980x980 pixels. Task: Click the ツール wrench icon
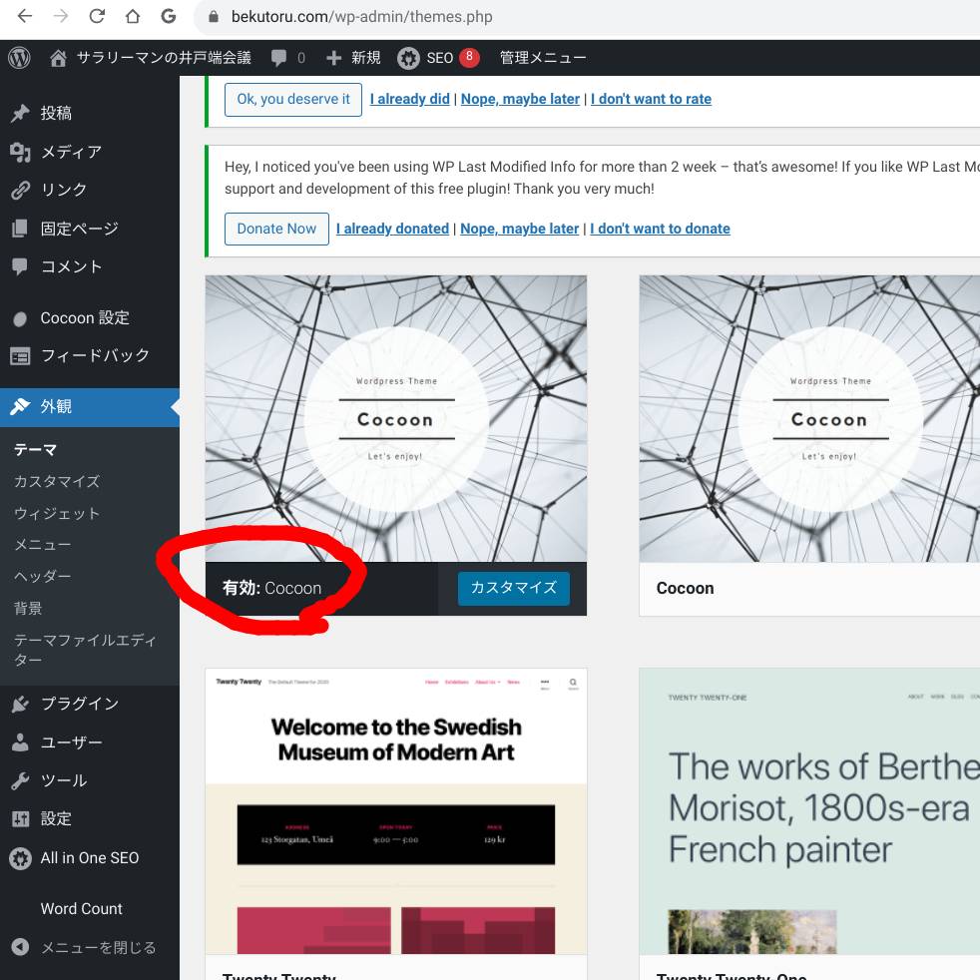(20, 780)
